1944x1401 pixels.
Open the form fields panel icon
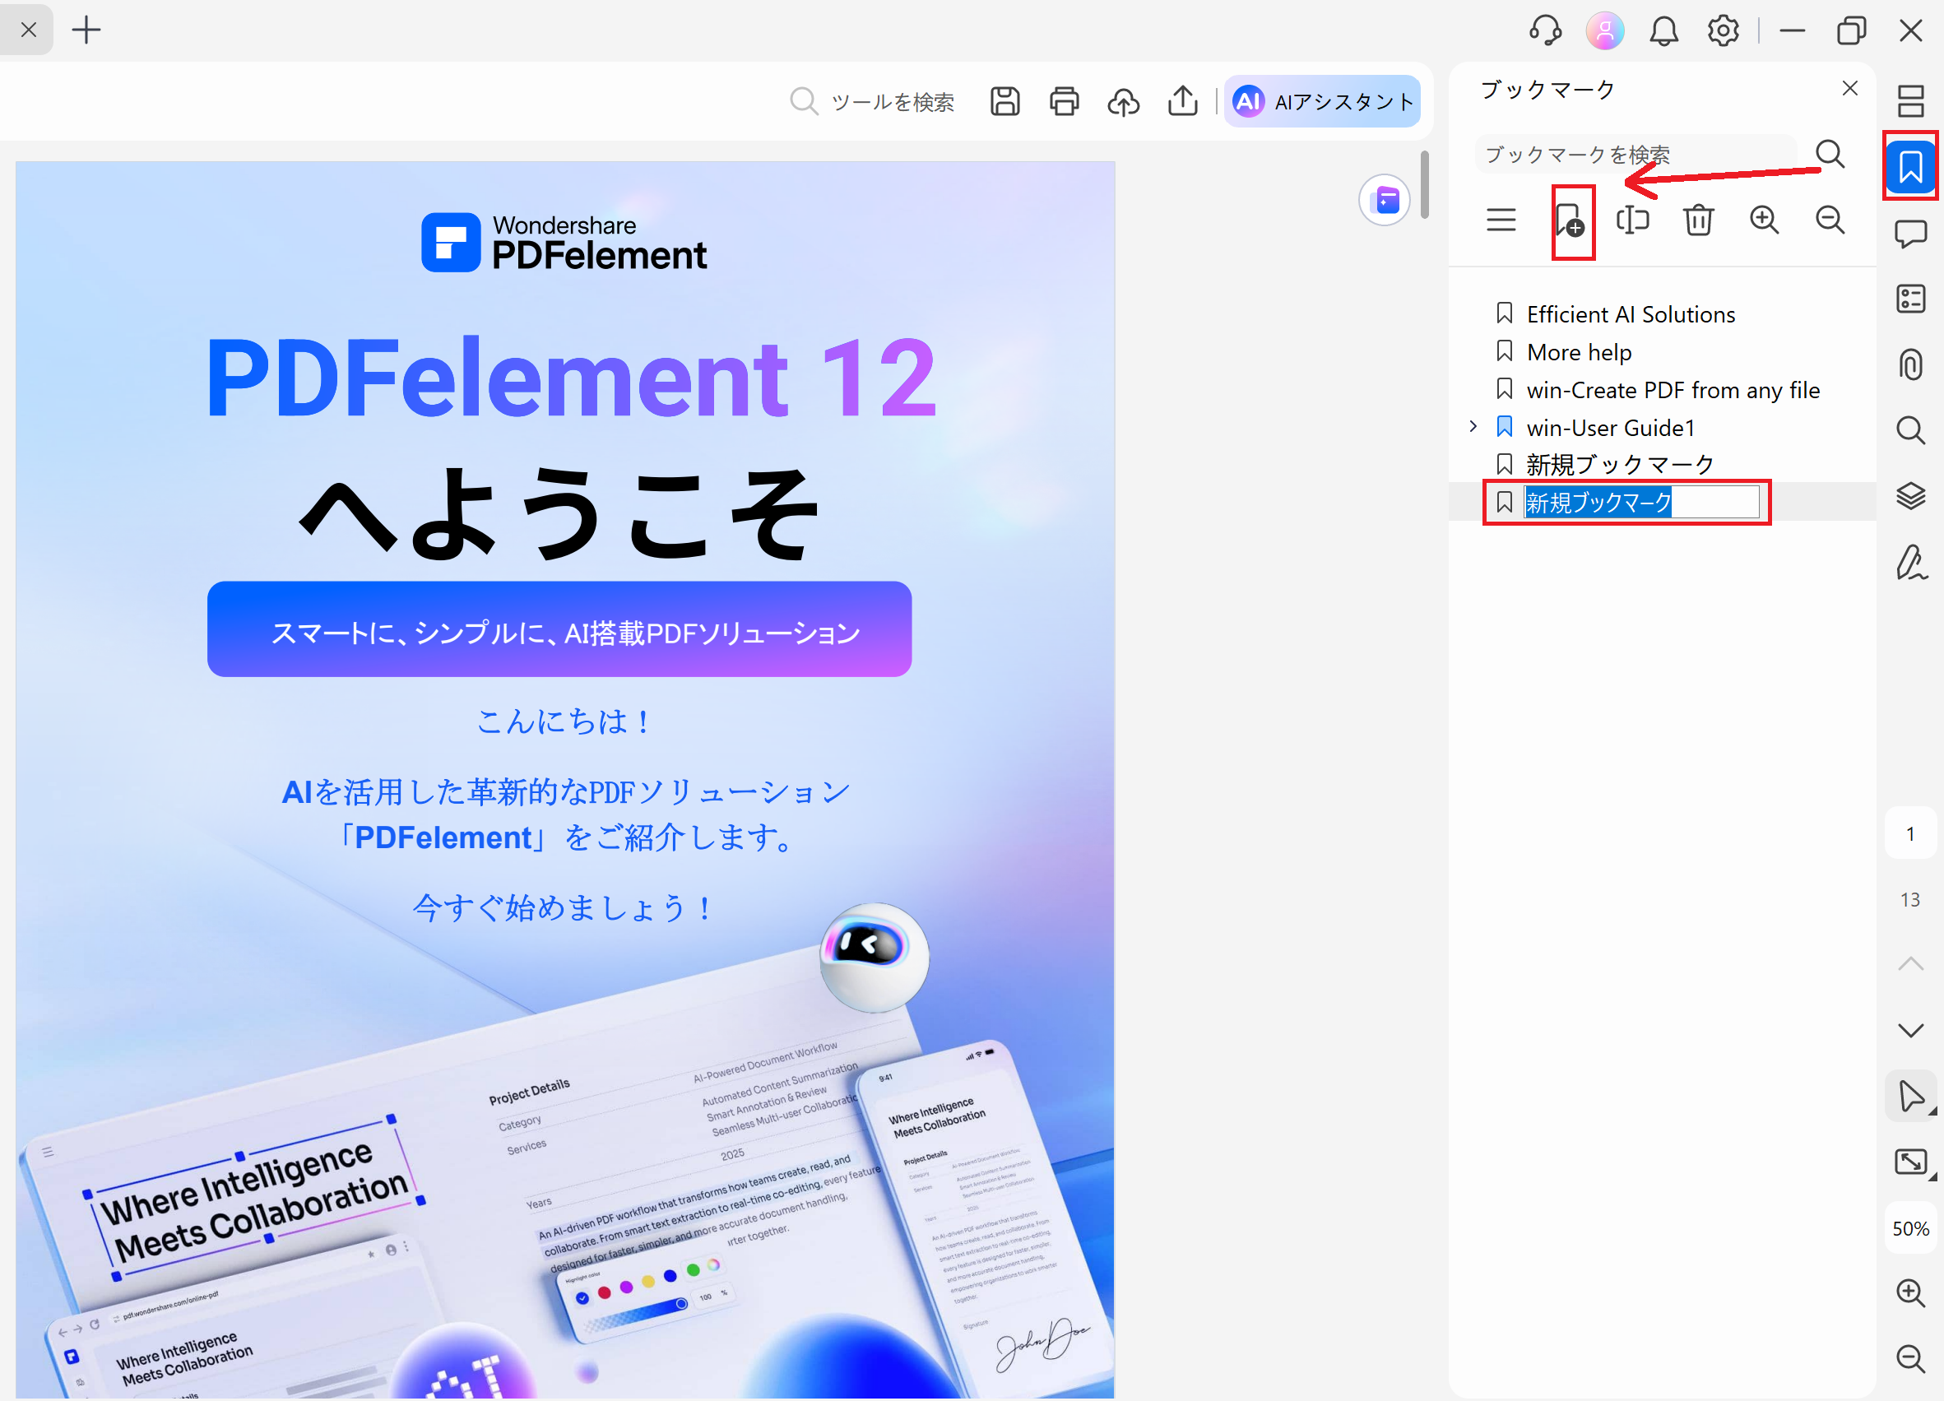[x=1909, y=299]
